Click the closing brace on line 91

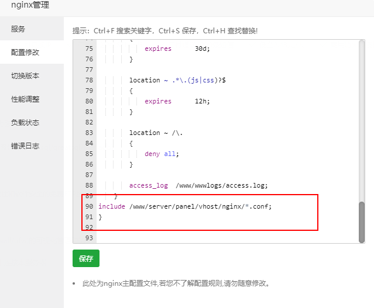[x=100, y=217]
